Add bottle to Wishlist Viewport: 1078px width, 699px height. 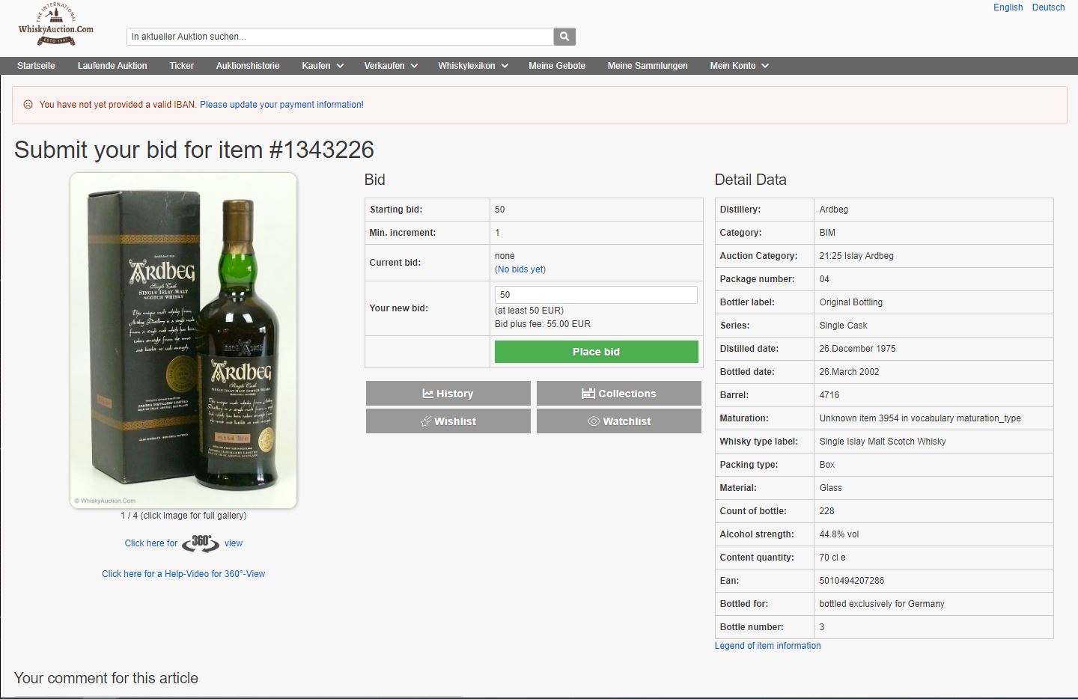[448, 421]
